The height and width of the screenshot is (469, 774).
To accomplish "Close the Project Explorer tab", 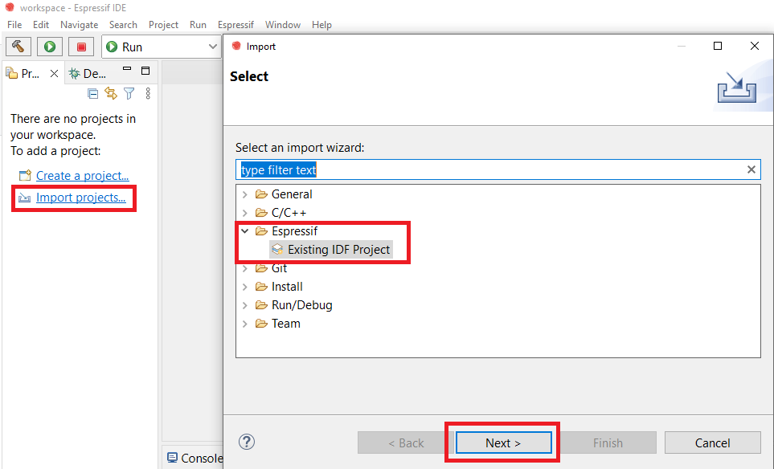I will click(54, 73).
